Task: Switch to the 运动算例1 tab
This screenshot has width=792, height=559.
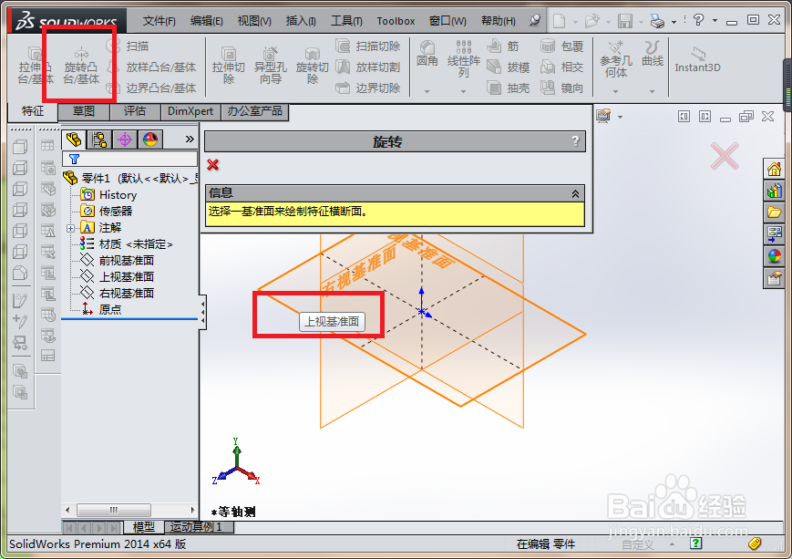Action: (x=199, y=527)
